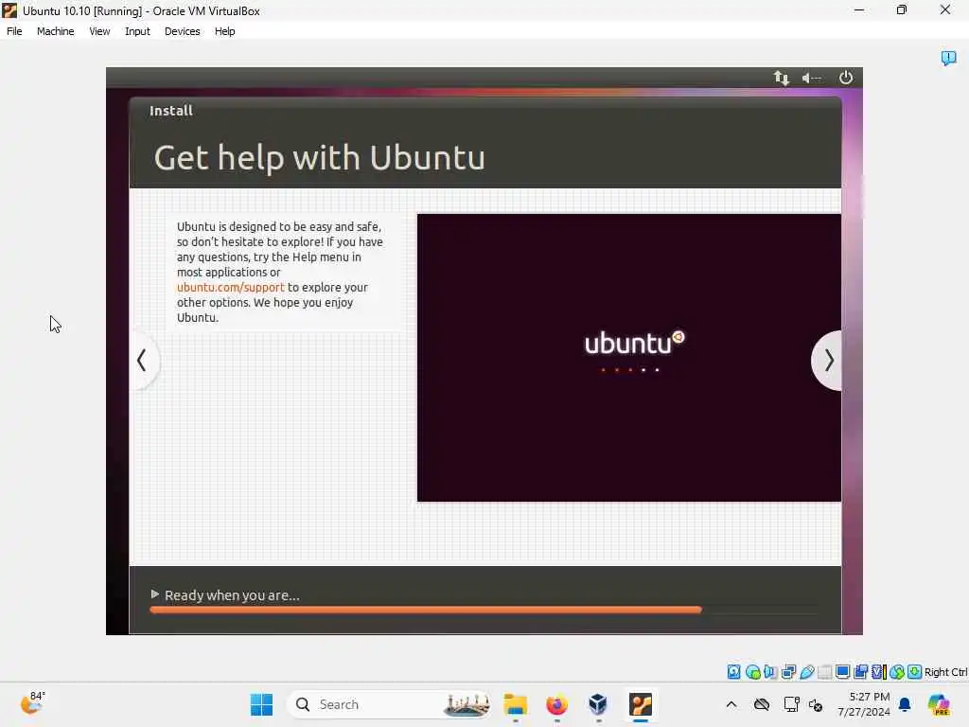
Task: Open the muted volume tray icon
Action: coord(815,705)
